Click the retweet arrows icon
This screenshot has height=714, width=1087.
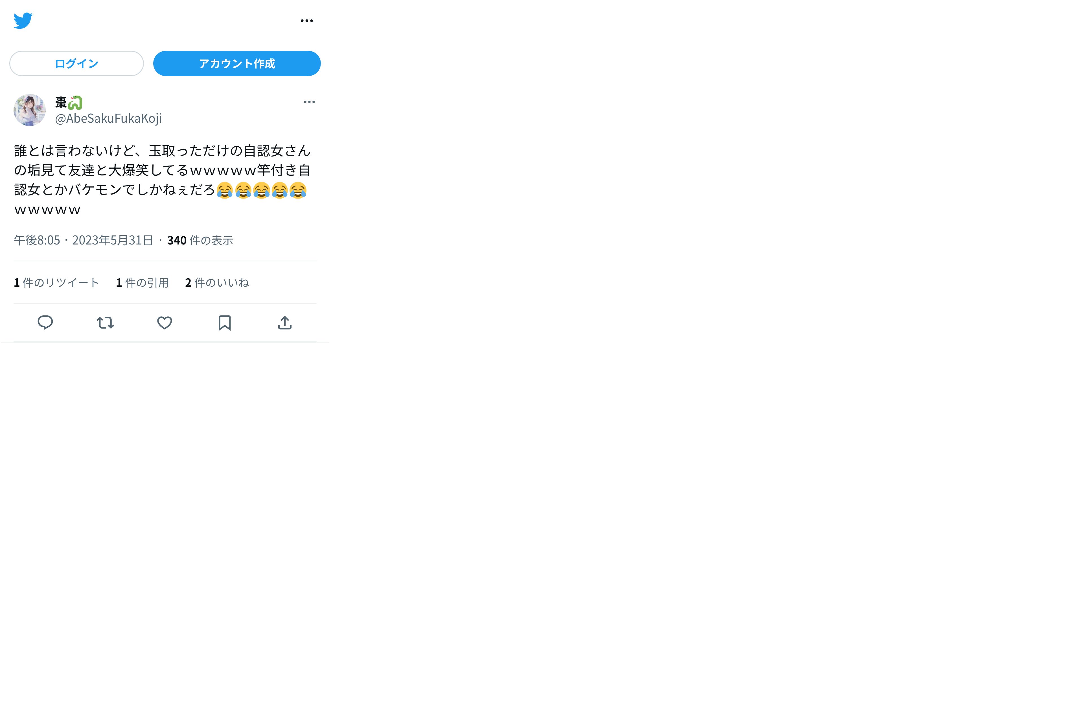105,323
